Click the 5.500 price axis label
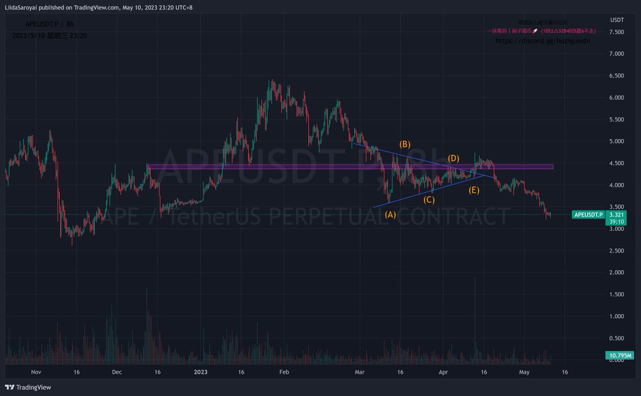The width and height of the screenshot is (641, 396). 616,120
